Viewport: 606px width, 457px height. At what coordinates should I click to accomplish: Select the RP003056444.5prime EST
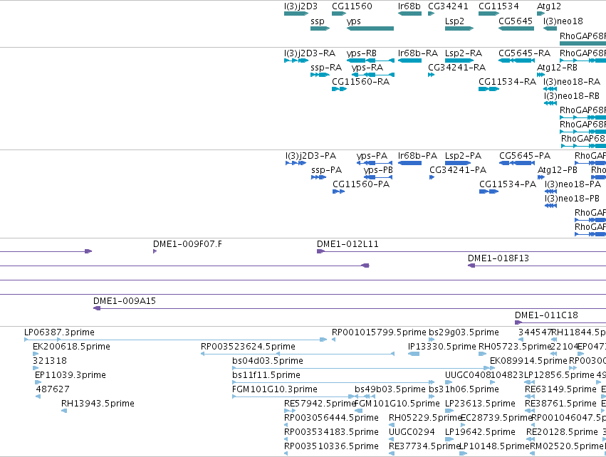point(286,425)
